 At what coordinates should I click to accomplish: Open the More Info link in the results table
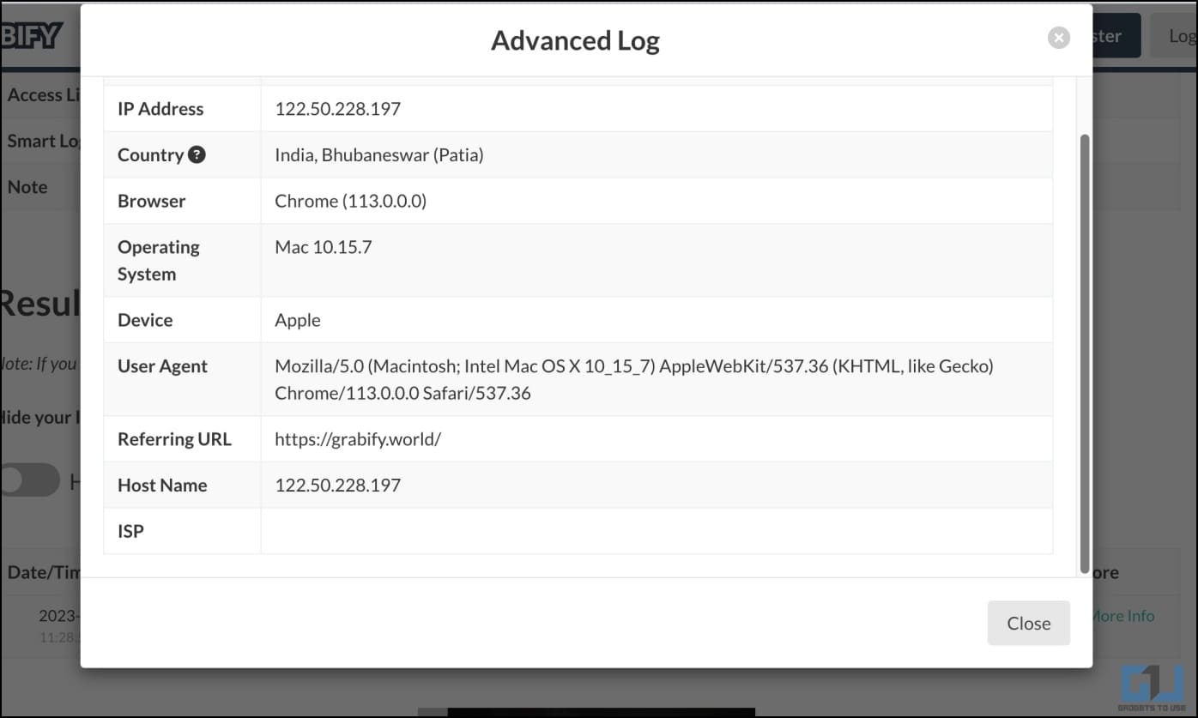(x=1124, y=616)
